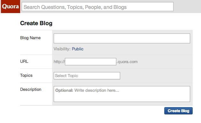Select the URL subdomain input box

(x=90, y=62)
